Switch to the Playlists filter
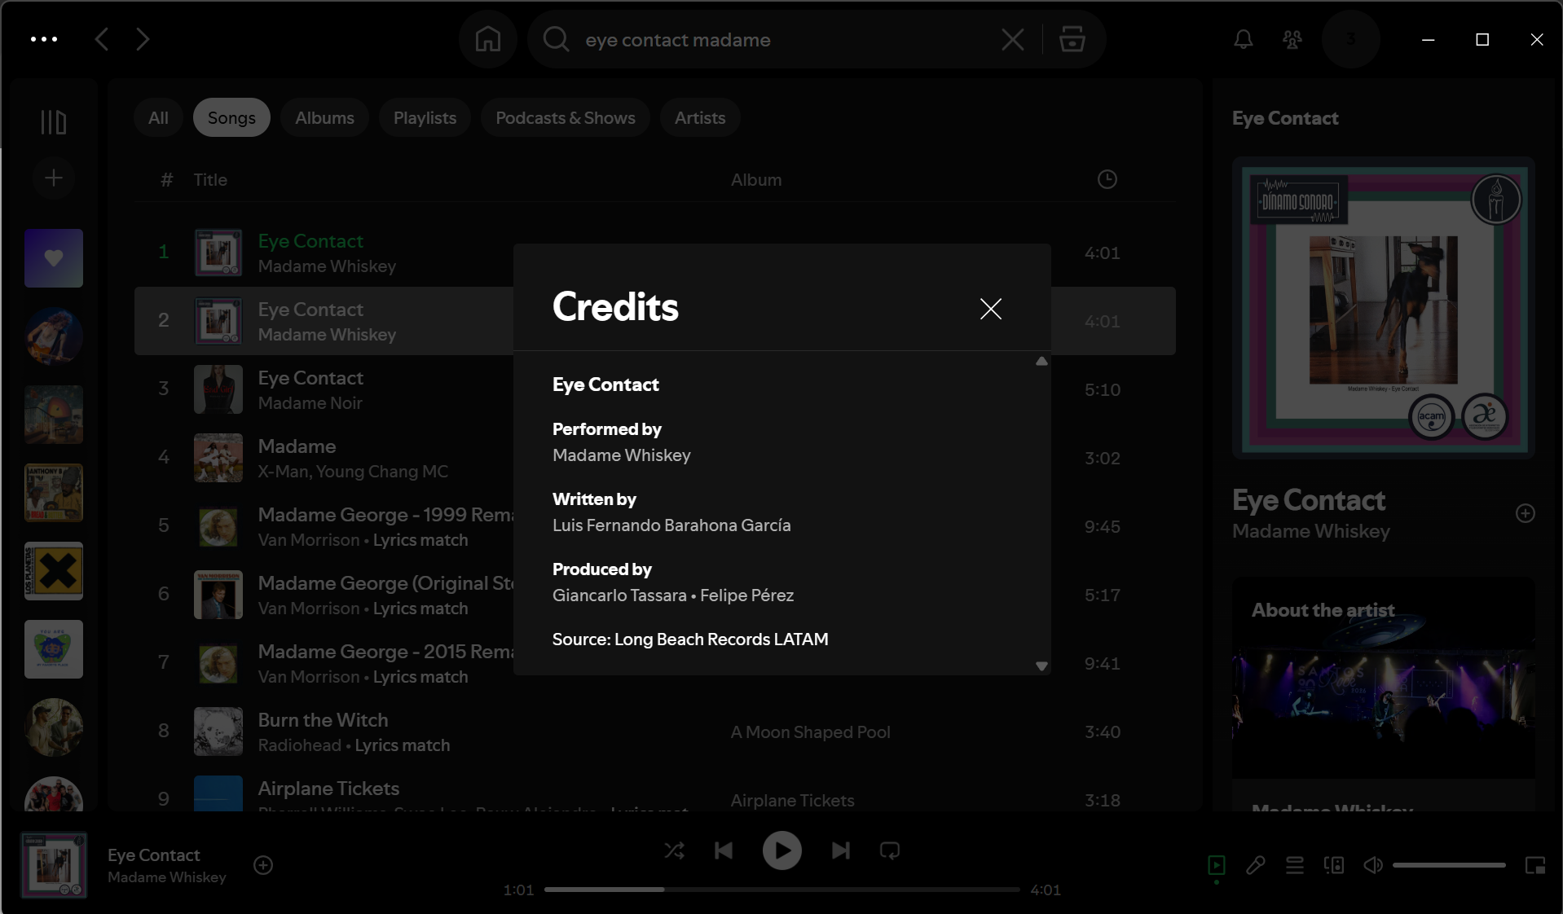 pos(425,118)
